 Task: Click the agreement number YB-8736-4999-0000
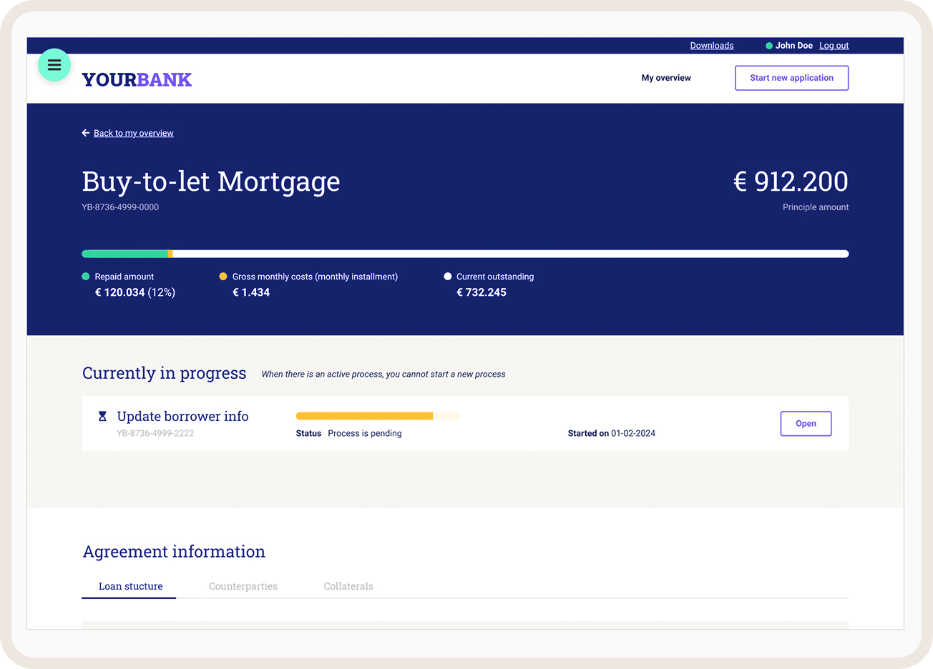(x=120, y=207)
